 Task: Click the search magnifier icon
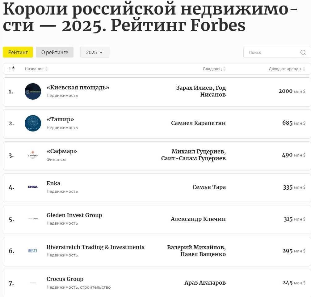303,52
